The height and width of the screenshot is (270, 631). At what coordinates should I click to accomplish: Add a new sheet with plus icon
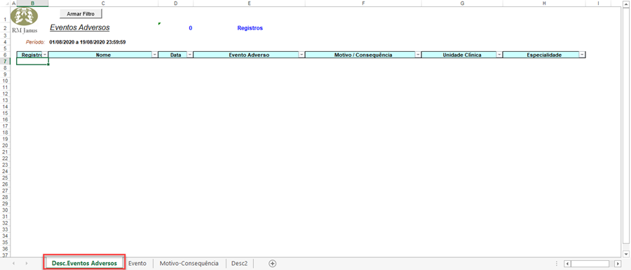point(273,263)
